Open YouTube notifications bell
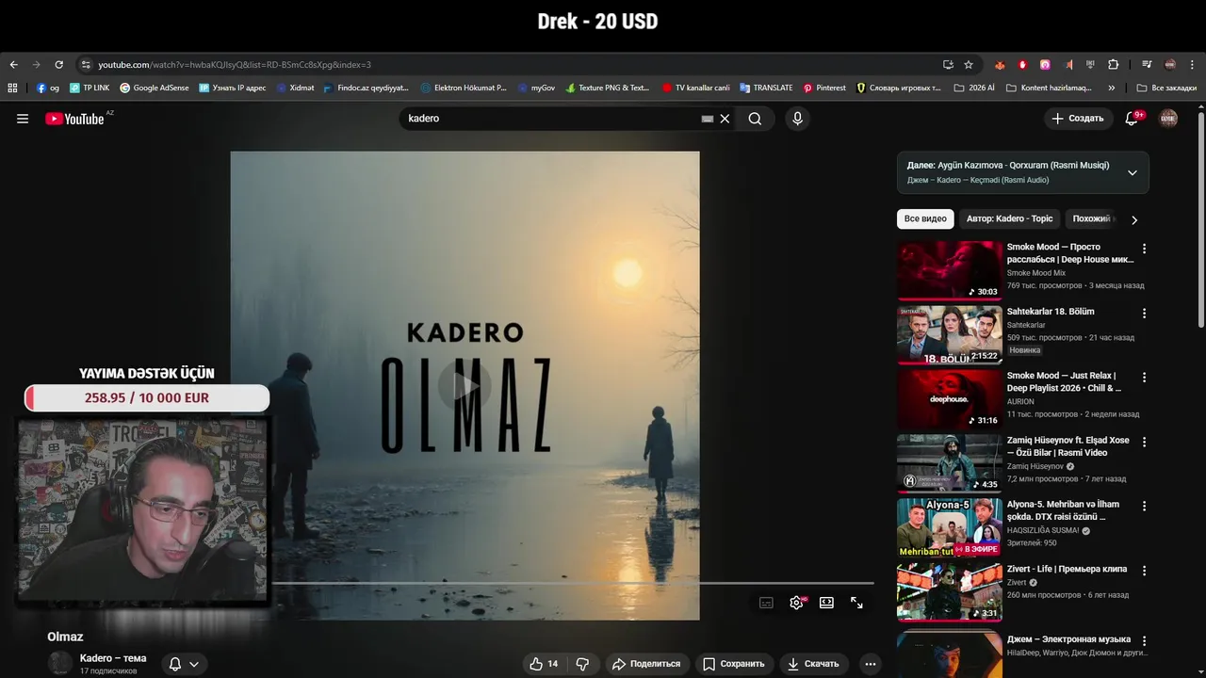The height and width of the screenshot is (678, 1206). pyautogui.click(x=1133, y=119)
